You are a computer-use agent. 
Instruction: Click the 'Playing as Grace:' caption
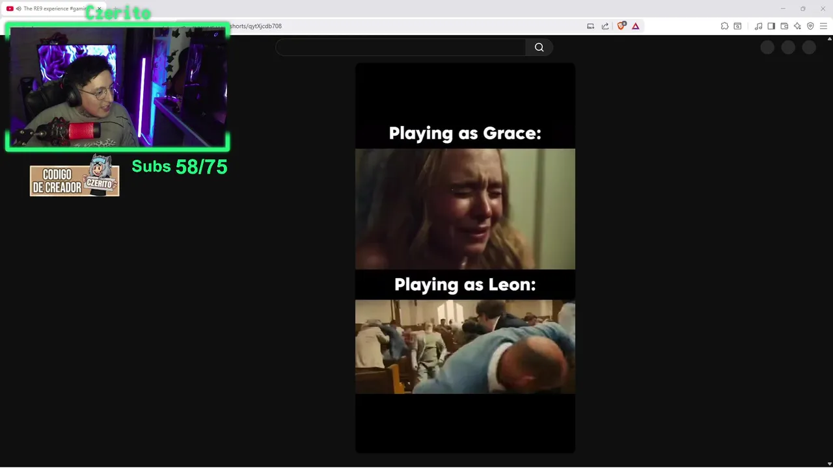pos(465,133)
